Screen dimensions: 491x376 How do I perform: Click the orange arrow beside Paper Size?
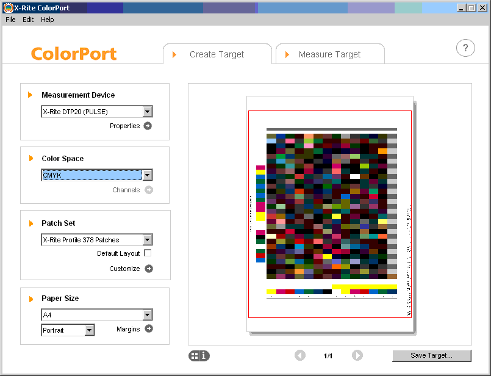[x=31, y=299]
